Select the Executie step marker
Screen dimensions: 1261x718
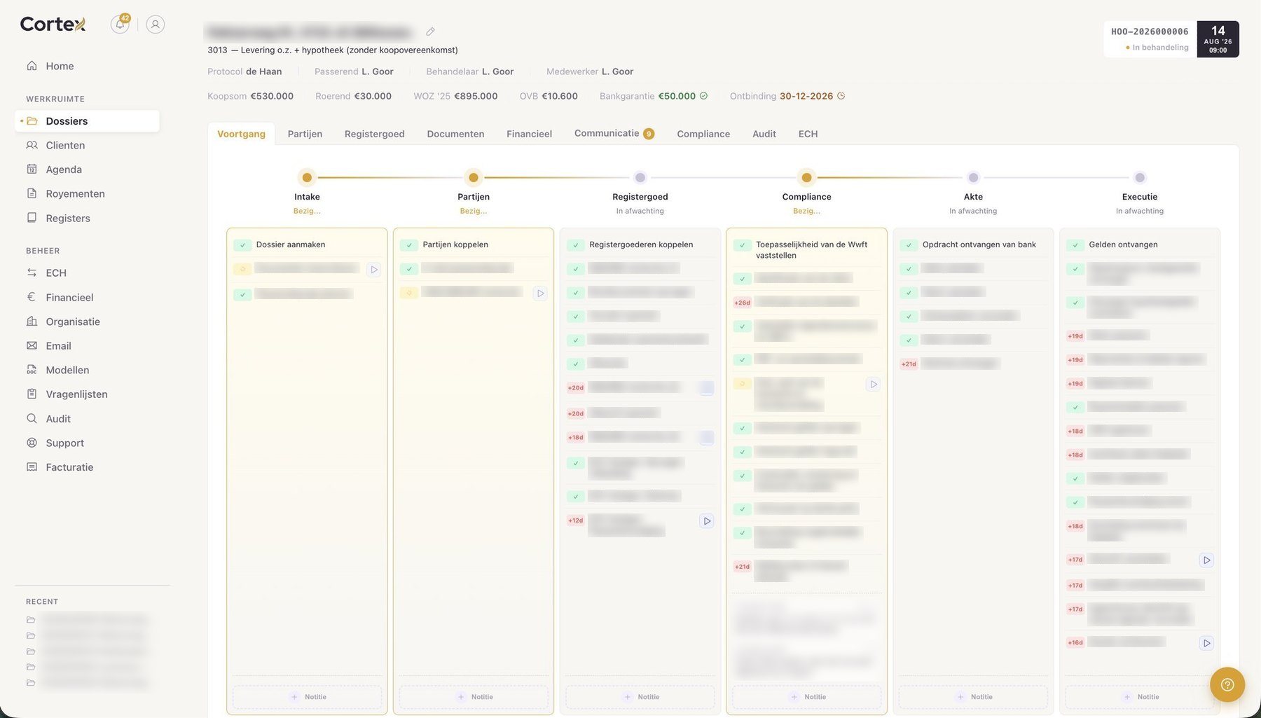(1140, 178)
